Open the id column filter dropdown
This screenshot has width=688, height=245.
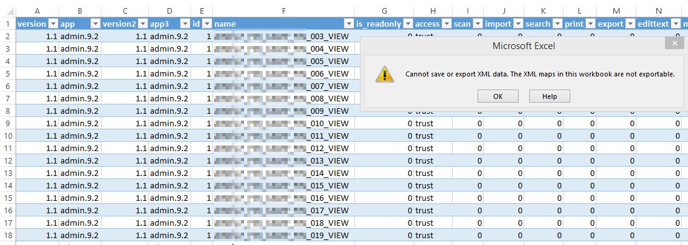[x=207, y=24]
